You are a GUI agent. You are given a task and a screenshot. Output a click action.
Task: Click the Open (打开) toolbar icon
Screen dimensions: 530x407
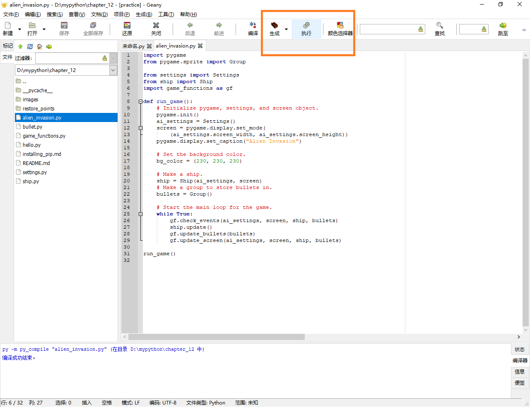click(x=32, y=26)
